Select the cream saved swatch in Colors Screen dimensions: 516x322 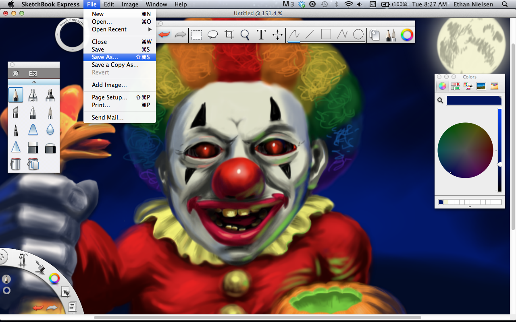[446, 202]
